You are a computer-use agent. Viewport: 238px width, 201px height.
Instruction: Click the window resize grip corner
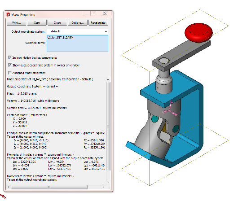(x=109, y=188)
